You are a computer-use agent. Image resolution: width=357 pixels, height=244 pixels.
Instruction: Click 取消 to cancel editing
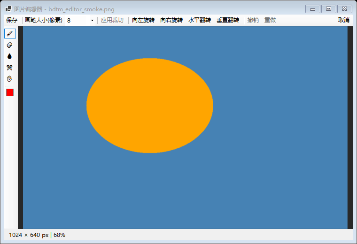tap(344, 20)
